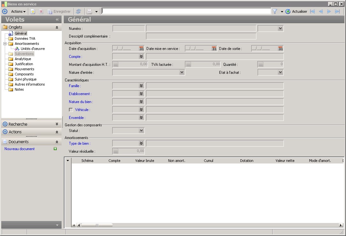Click the grid's horizontal scrollbar thumb

97,225
